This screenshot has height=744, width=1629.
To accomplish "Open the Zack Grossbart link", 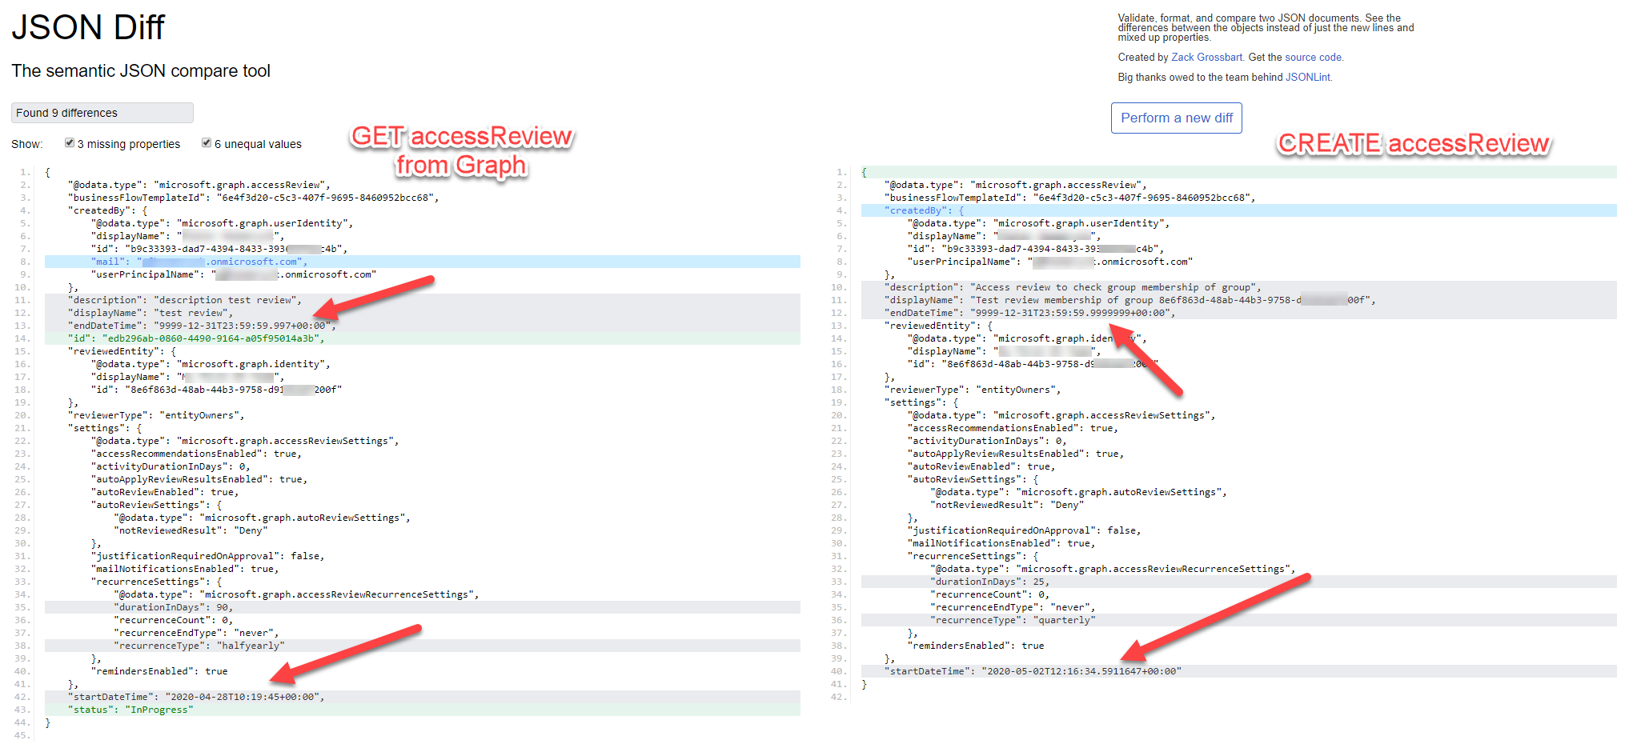I will pos(1206,58).
